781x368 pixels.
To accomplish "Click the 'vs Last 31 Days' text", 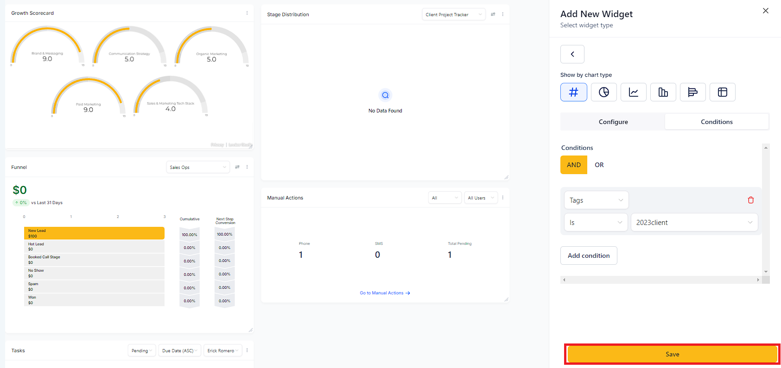I will [x=47, y=203].
